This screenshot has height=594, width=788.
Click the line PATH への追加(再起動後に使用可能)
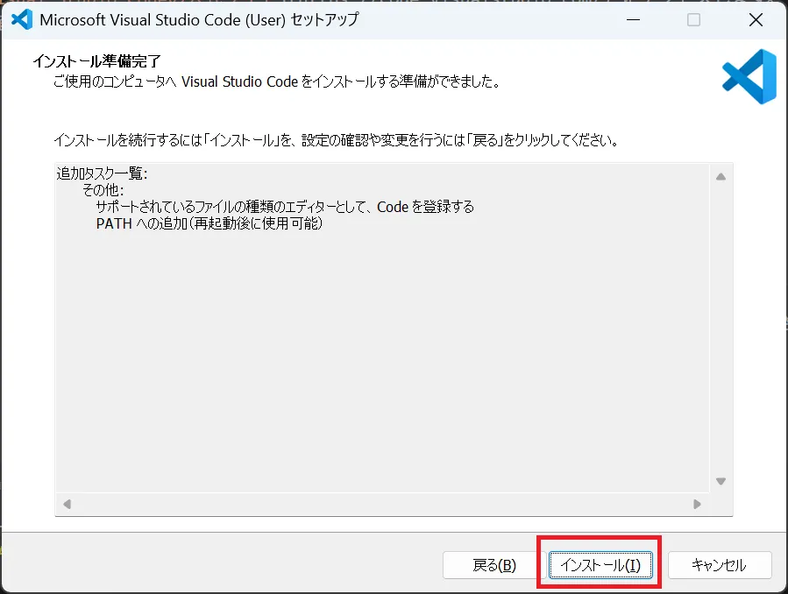[209, 223]
